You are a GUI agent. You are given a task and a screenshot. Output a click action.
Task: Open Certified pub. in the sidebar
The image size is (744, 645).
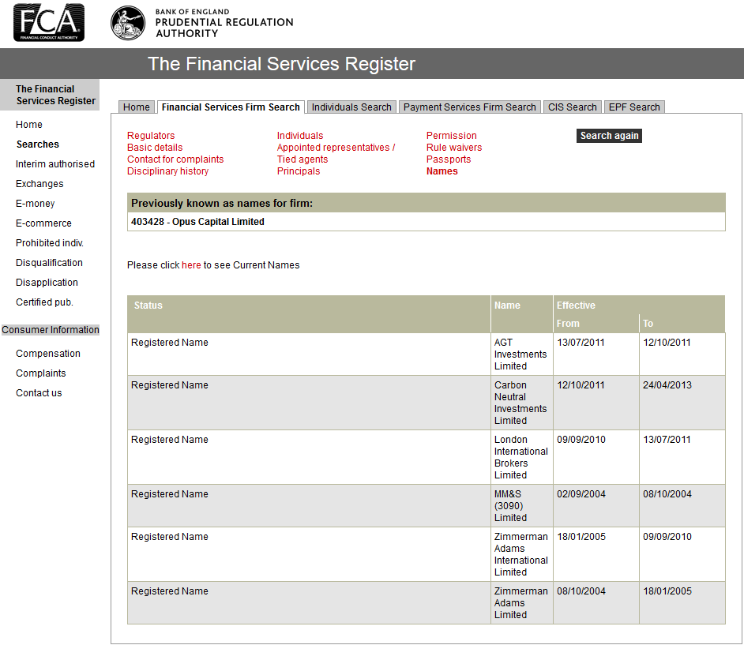click(44, 302)
